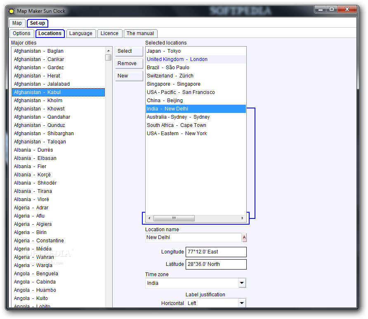Screen dimensions: 368x319
Task: Select 'Albania - Fier' city
Action: 59,167
